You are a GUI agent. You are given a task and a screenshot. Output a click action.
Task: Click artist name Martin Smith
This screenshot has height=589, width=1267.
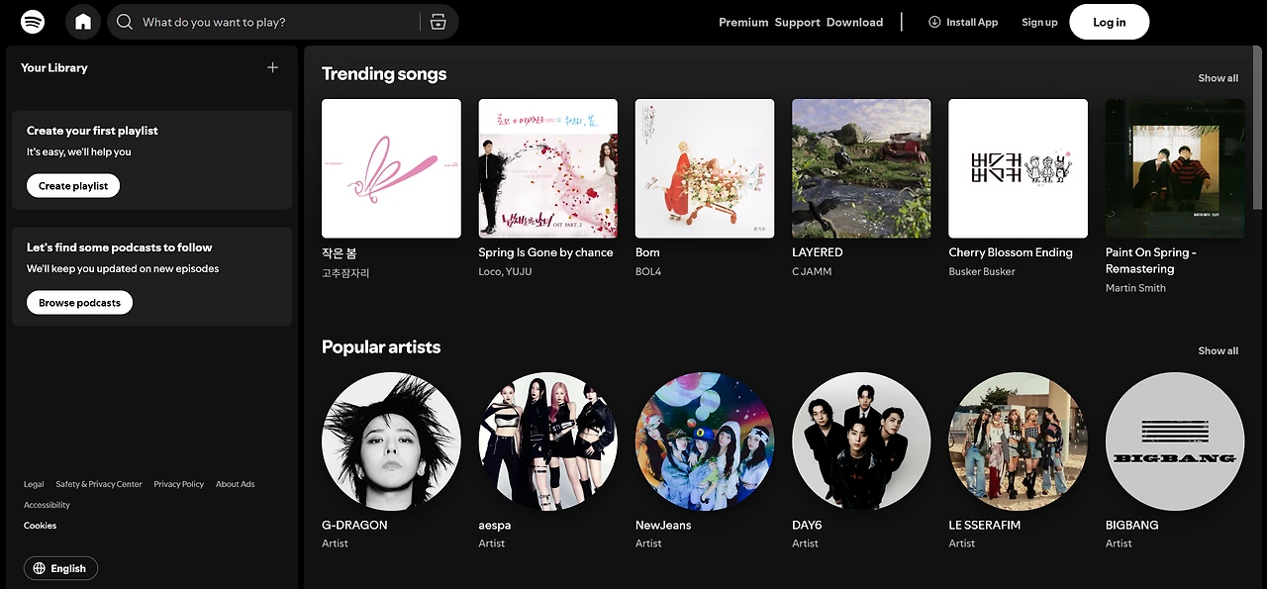pyautogui.click(x=1135, y=288)
